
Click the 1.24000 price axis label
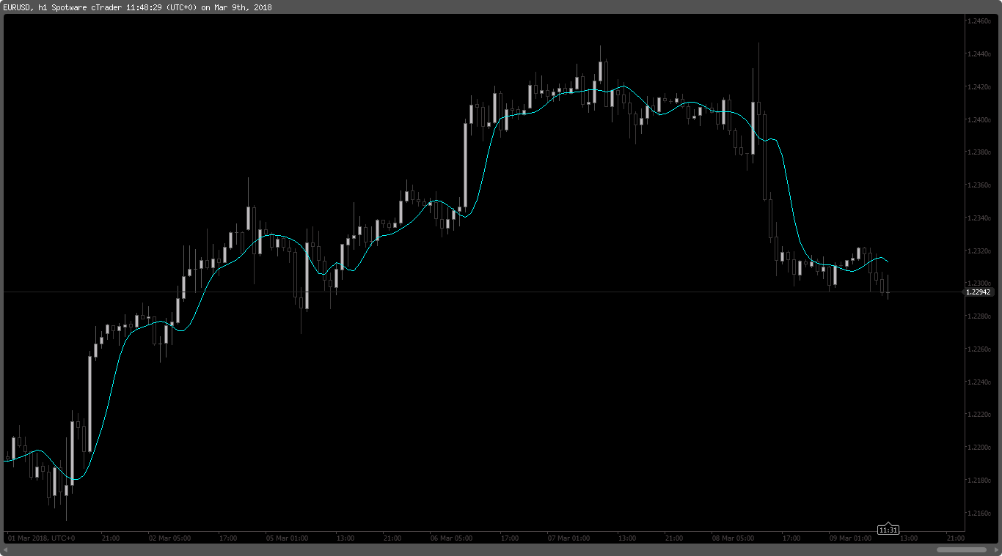pos(979,120)
